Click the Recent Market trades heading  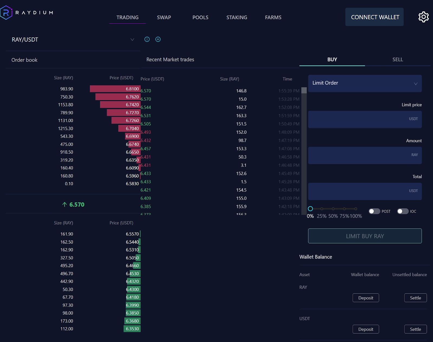tap(170, 60)
